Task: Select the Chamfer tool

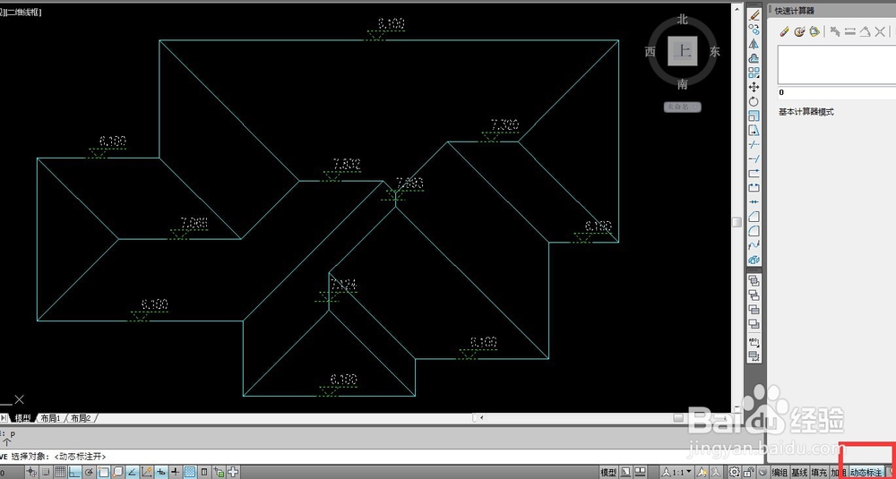Action: [x=754, y=217]
